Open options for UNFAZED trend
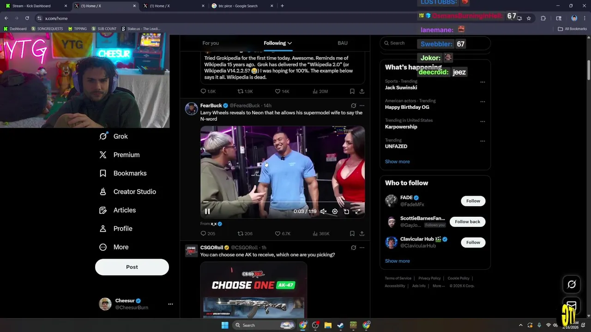The height and width of the screenshot is (332, 591). [x=482, y=141]
